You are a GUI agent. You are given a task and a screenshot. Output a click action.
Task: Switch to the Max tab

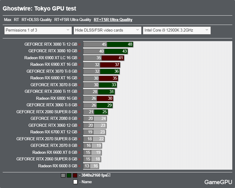tap(8, 20)
